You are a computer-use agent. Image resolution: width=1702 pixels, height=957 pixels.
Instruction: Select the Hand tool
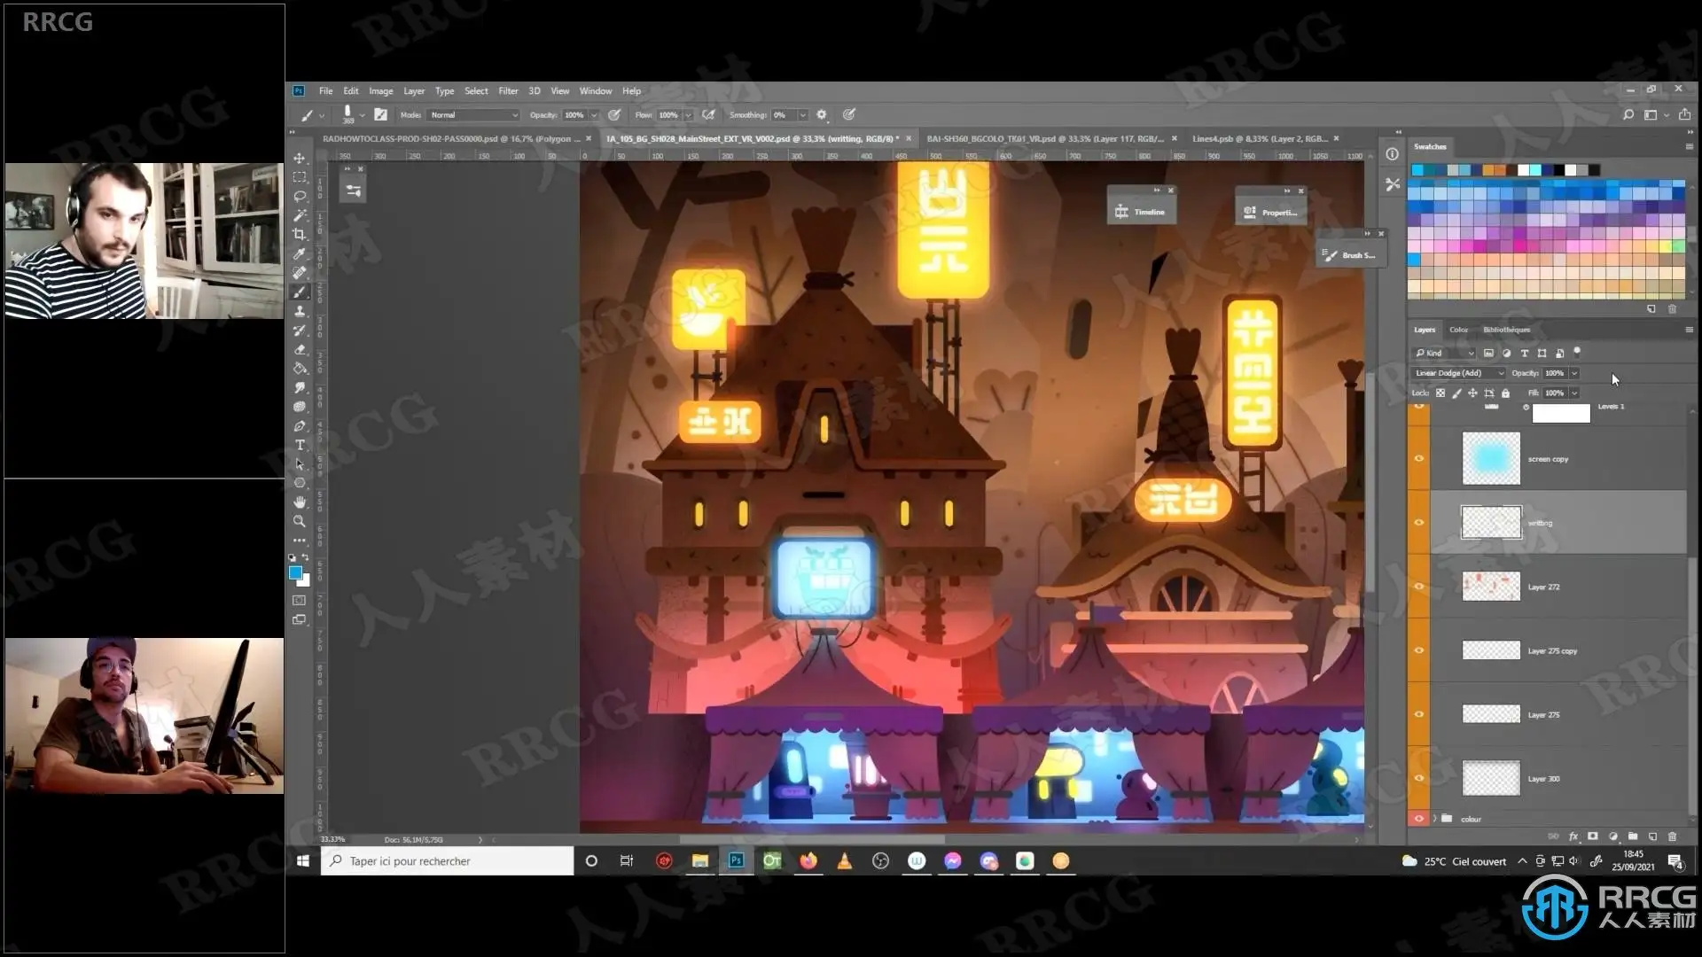[300, 502]
